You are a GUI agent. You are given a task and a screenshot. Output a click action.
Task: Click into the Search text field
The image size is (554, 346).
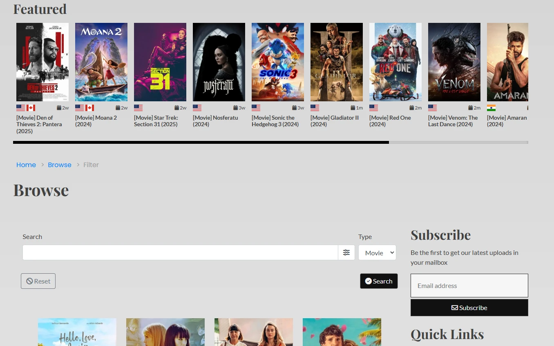pos(180,252)
